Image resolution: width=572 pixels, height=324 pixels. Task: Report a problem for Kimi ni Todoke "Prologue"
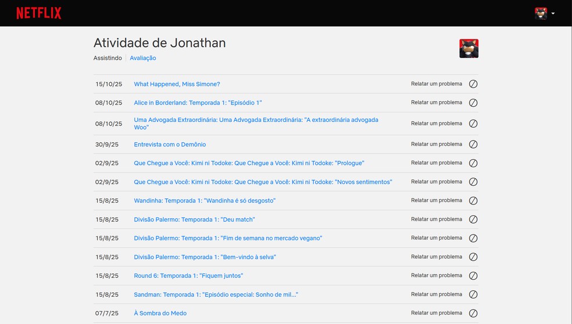tap(437, 163)
